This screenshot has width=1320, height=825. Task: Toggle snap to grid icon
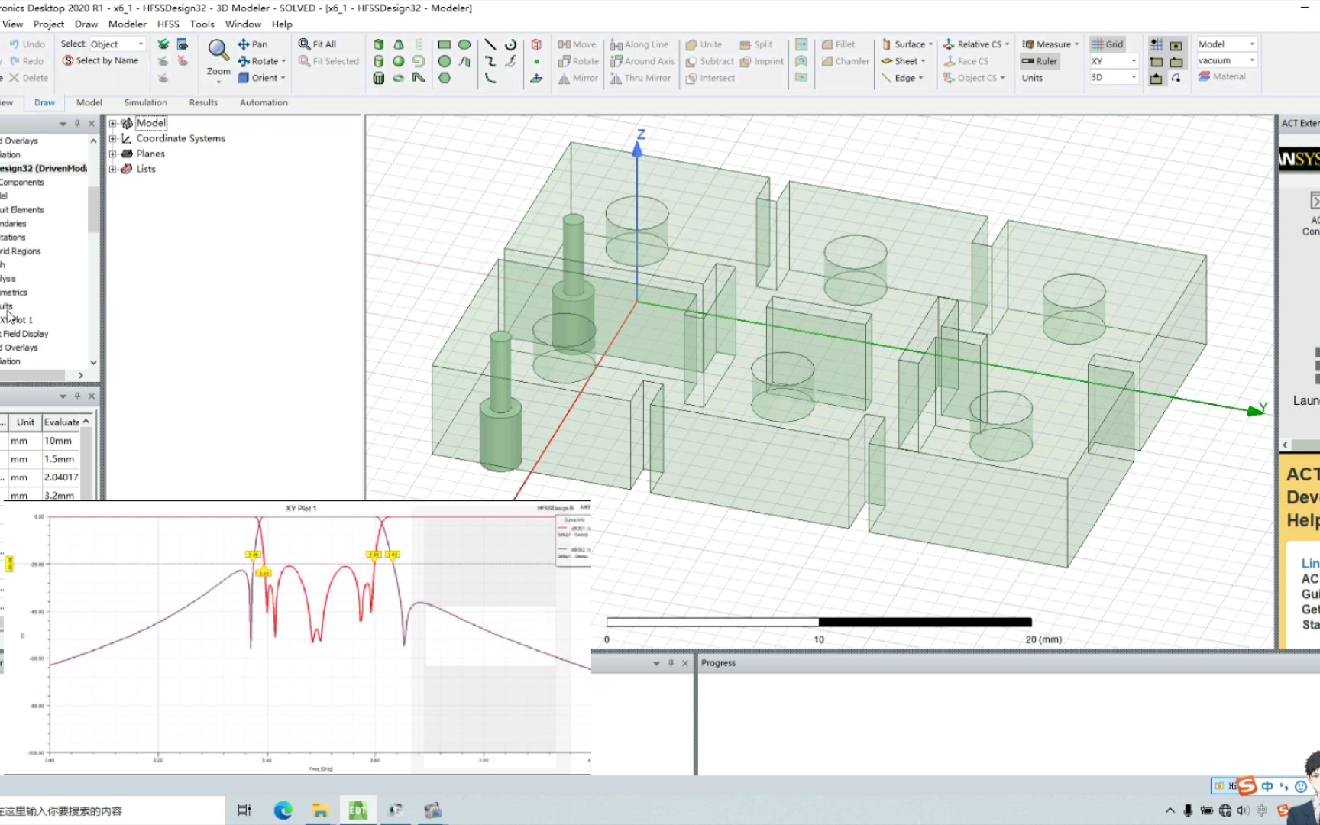tap(1157, 44)
